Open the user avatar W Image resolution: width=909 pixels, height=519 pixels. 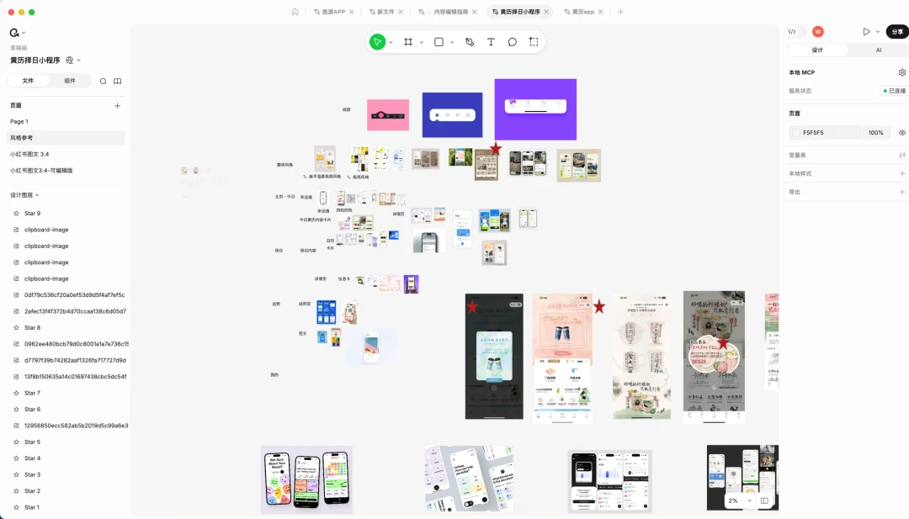818,31
